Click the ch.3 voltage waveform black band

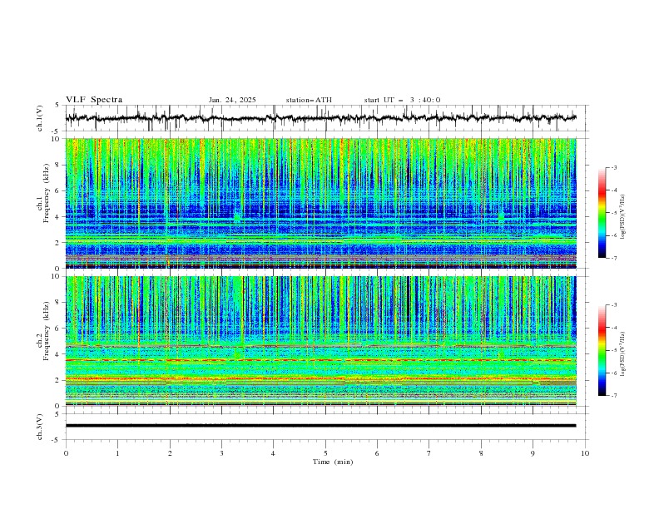(320, 426)
